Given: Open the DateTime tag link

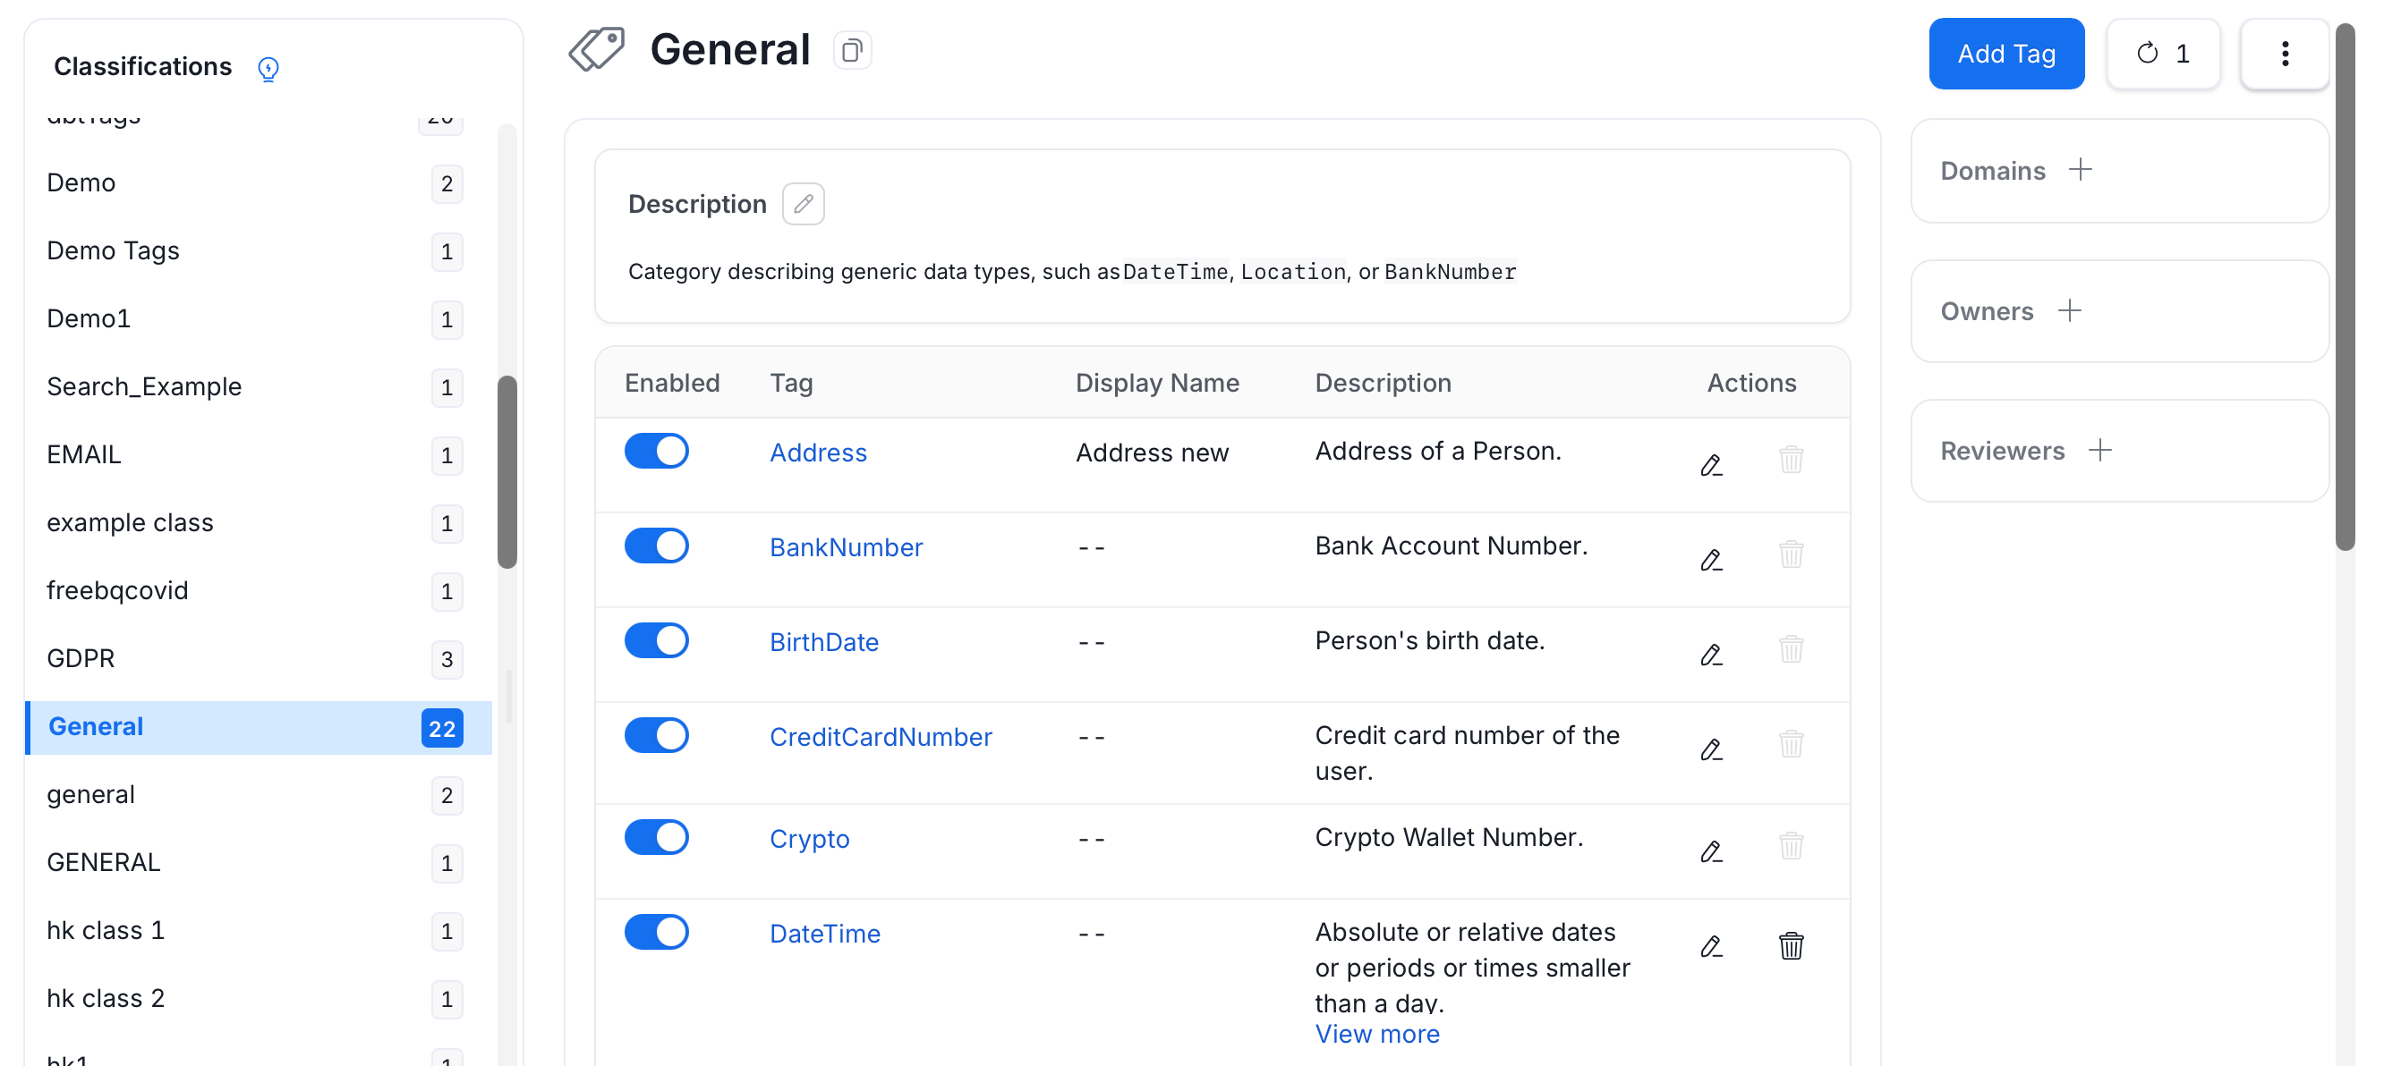Looking at the screenshot, I should pyautogui.click(x=824, y=934).
